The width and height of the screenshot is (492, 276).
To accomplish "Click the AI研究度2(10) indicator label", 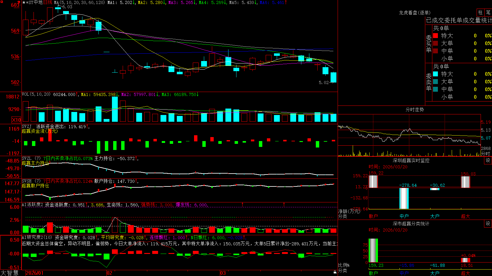I will click(x=37, y=237).
